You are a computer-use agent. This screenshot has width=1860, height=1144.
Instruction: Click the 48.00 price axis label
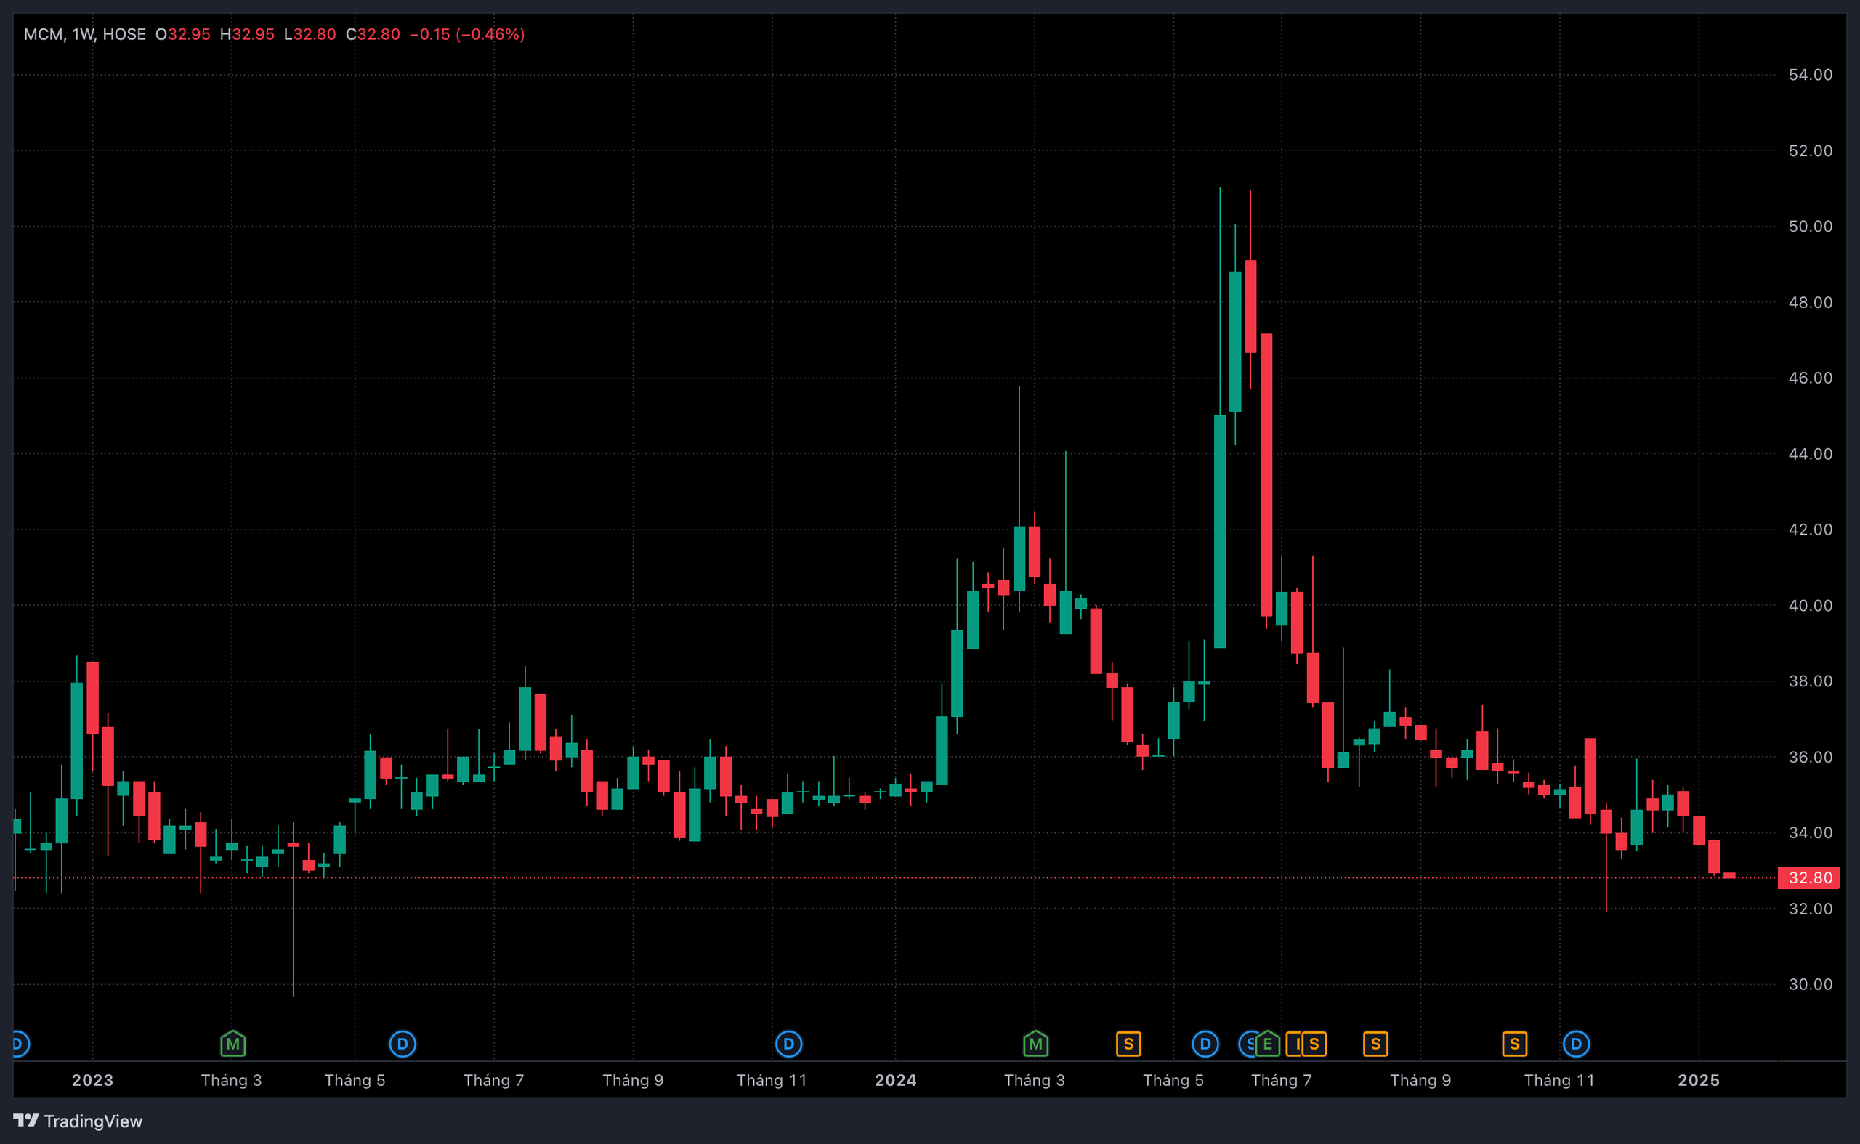[1810, 302]
